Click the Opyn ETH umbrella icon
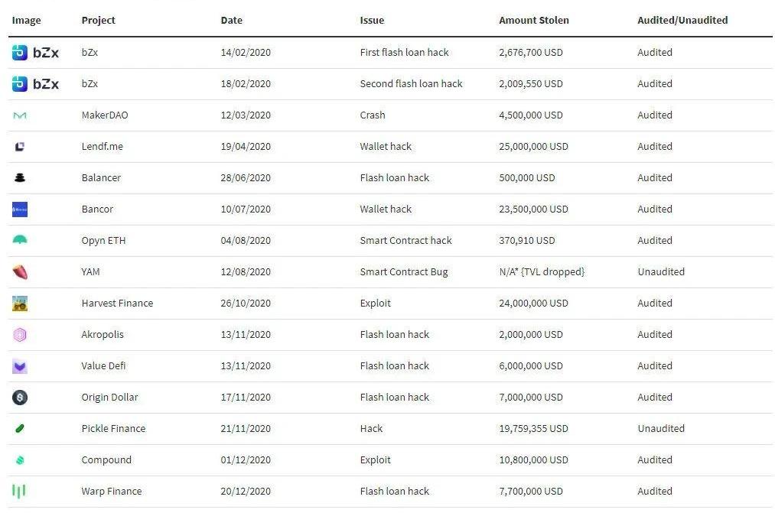Viewport: 775px width, 513px height. pyautogui.click(x=20, y=240)
